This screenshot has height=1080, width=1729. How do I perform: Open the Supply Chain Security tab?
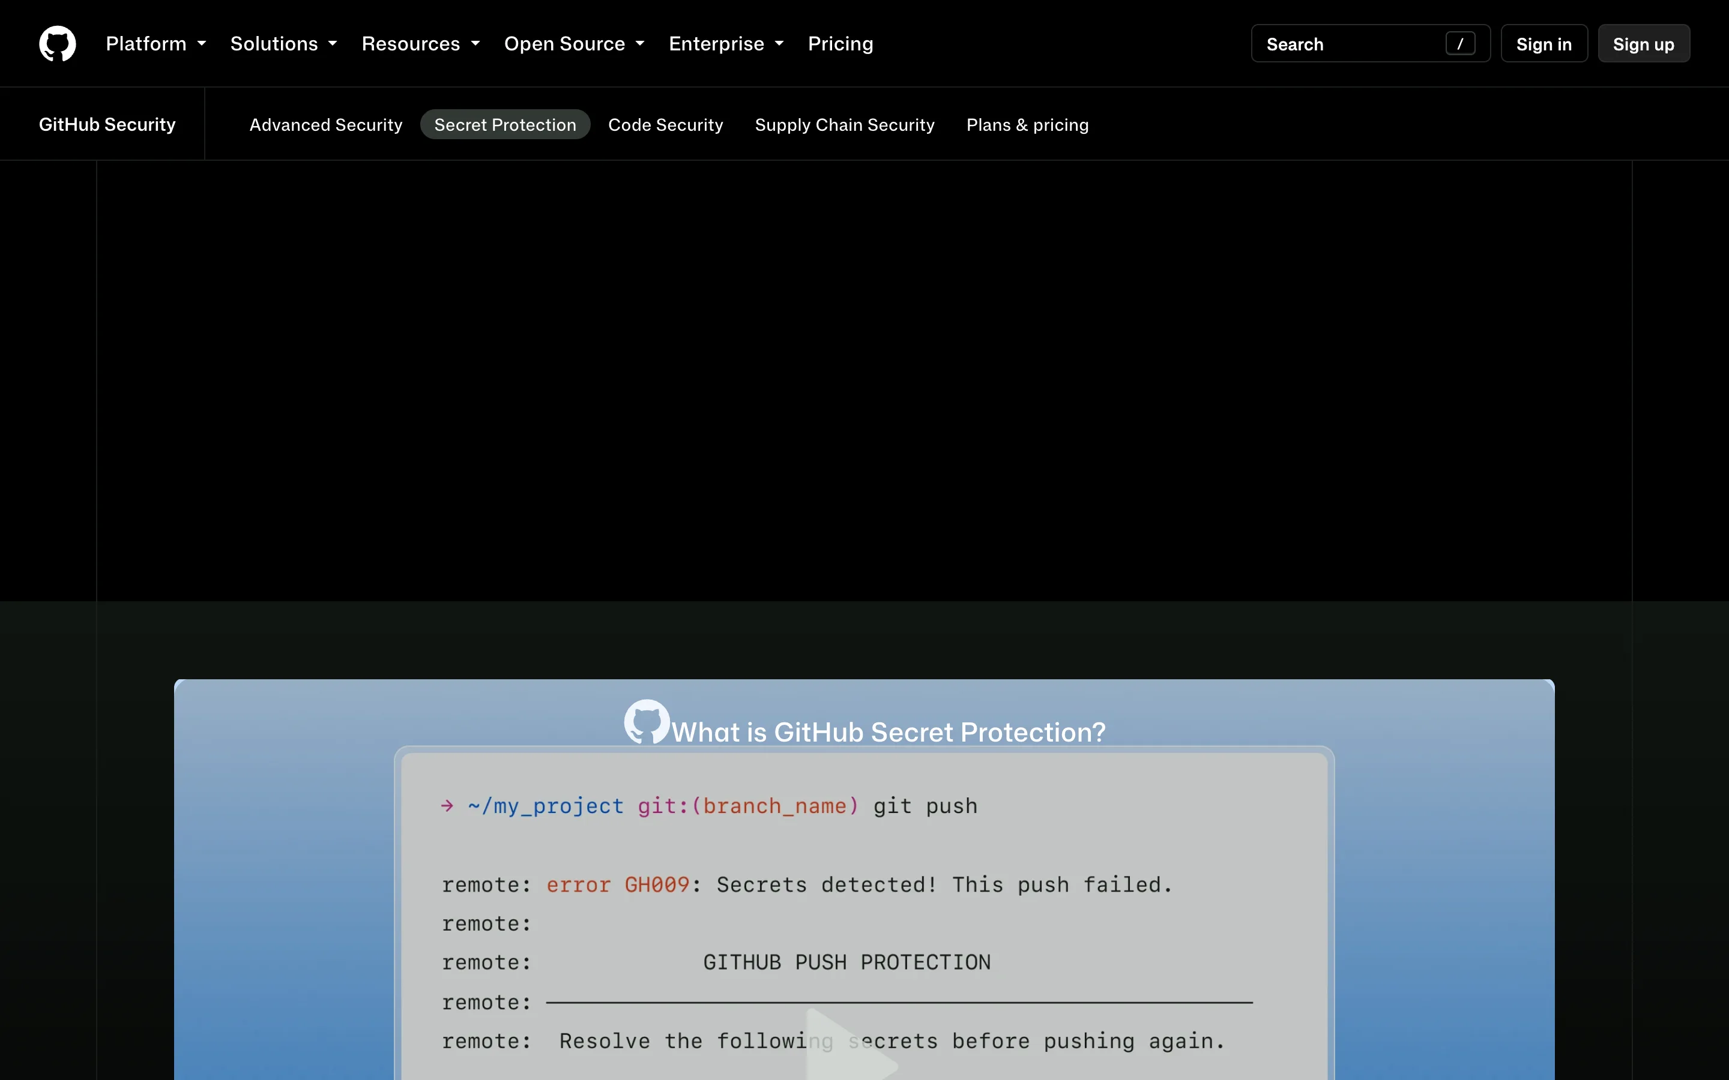845,124
